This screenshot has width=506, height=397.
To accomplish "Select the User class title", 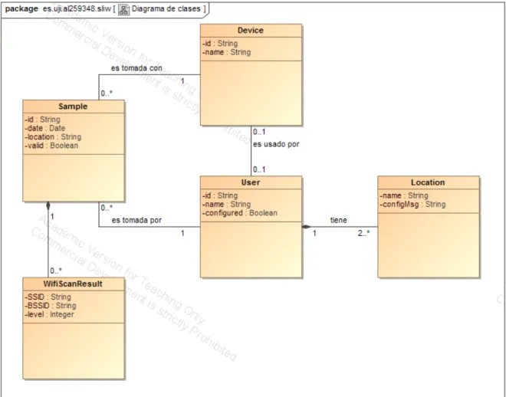I will tap(251, 182).
